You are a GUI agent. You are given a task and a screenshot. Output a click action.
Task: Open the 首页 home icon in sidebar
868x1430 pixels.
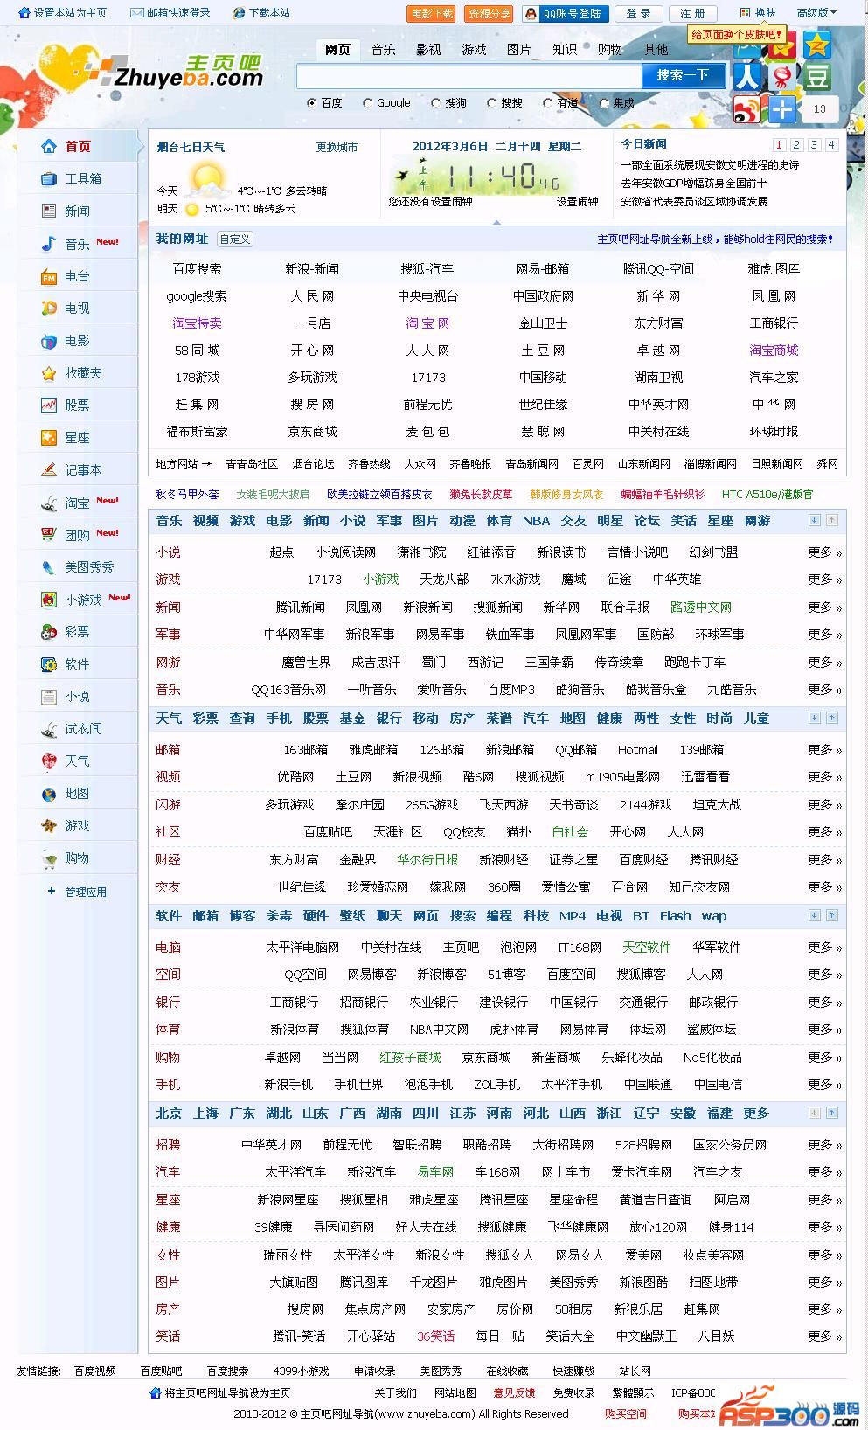[49, 146]
